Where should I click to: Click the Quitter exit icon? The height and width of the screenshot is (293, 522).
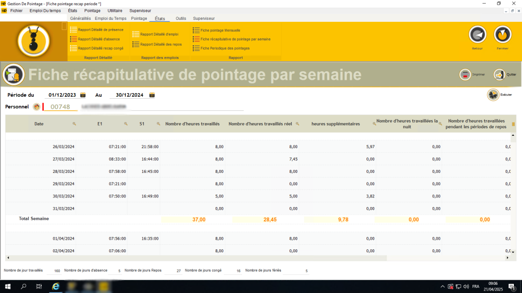tap(499, 74)
